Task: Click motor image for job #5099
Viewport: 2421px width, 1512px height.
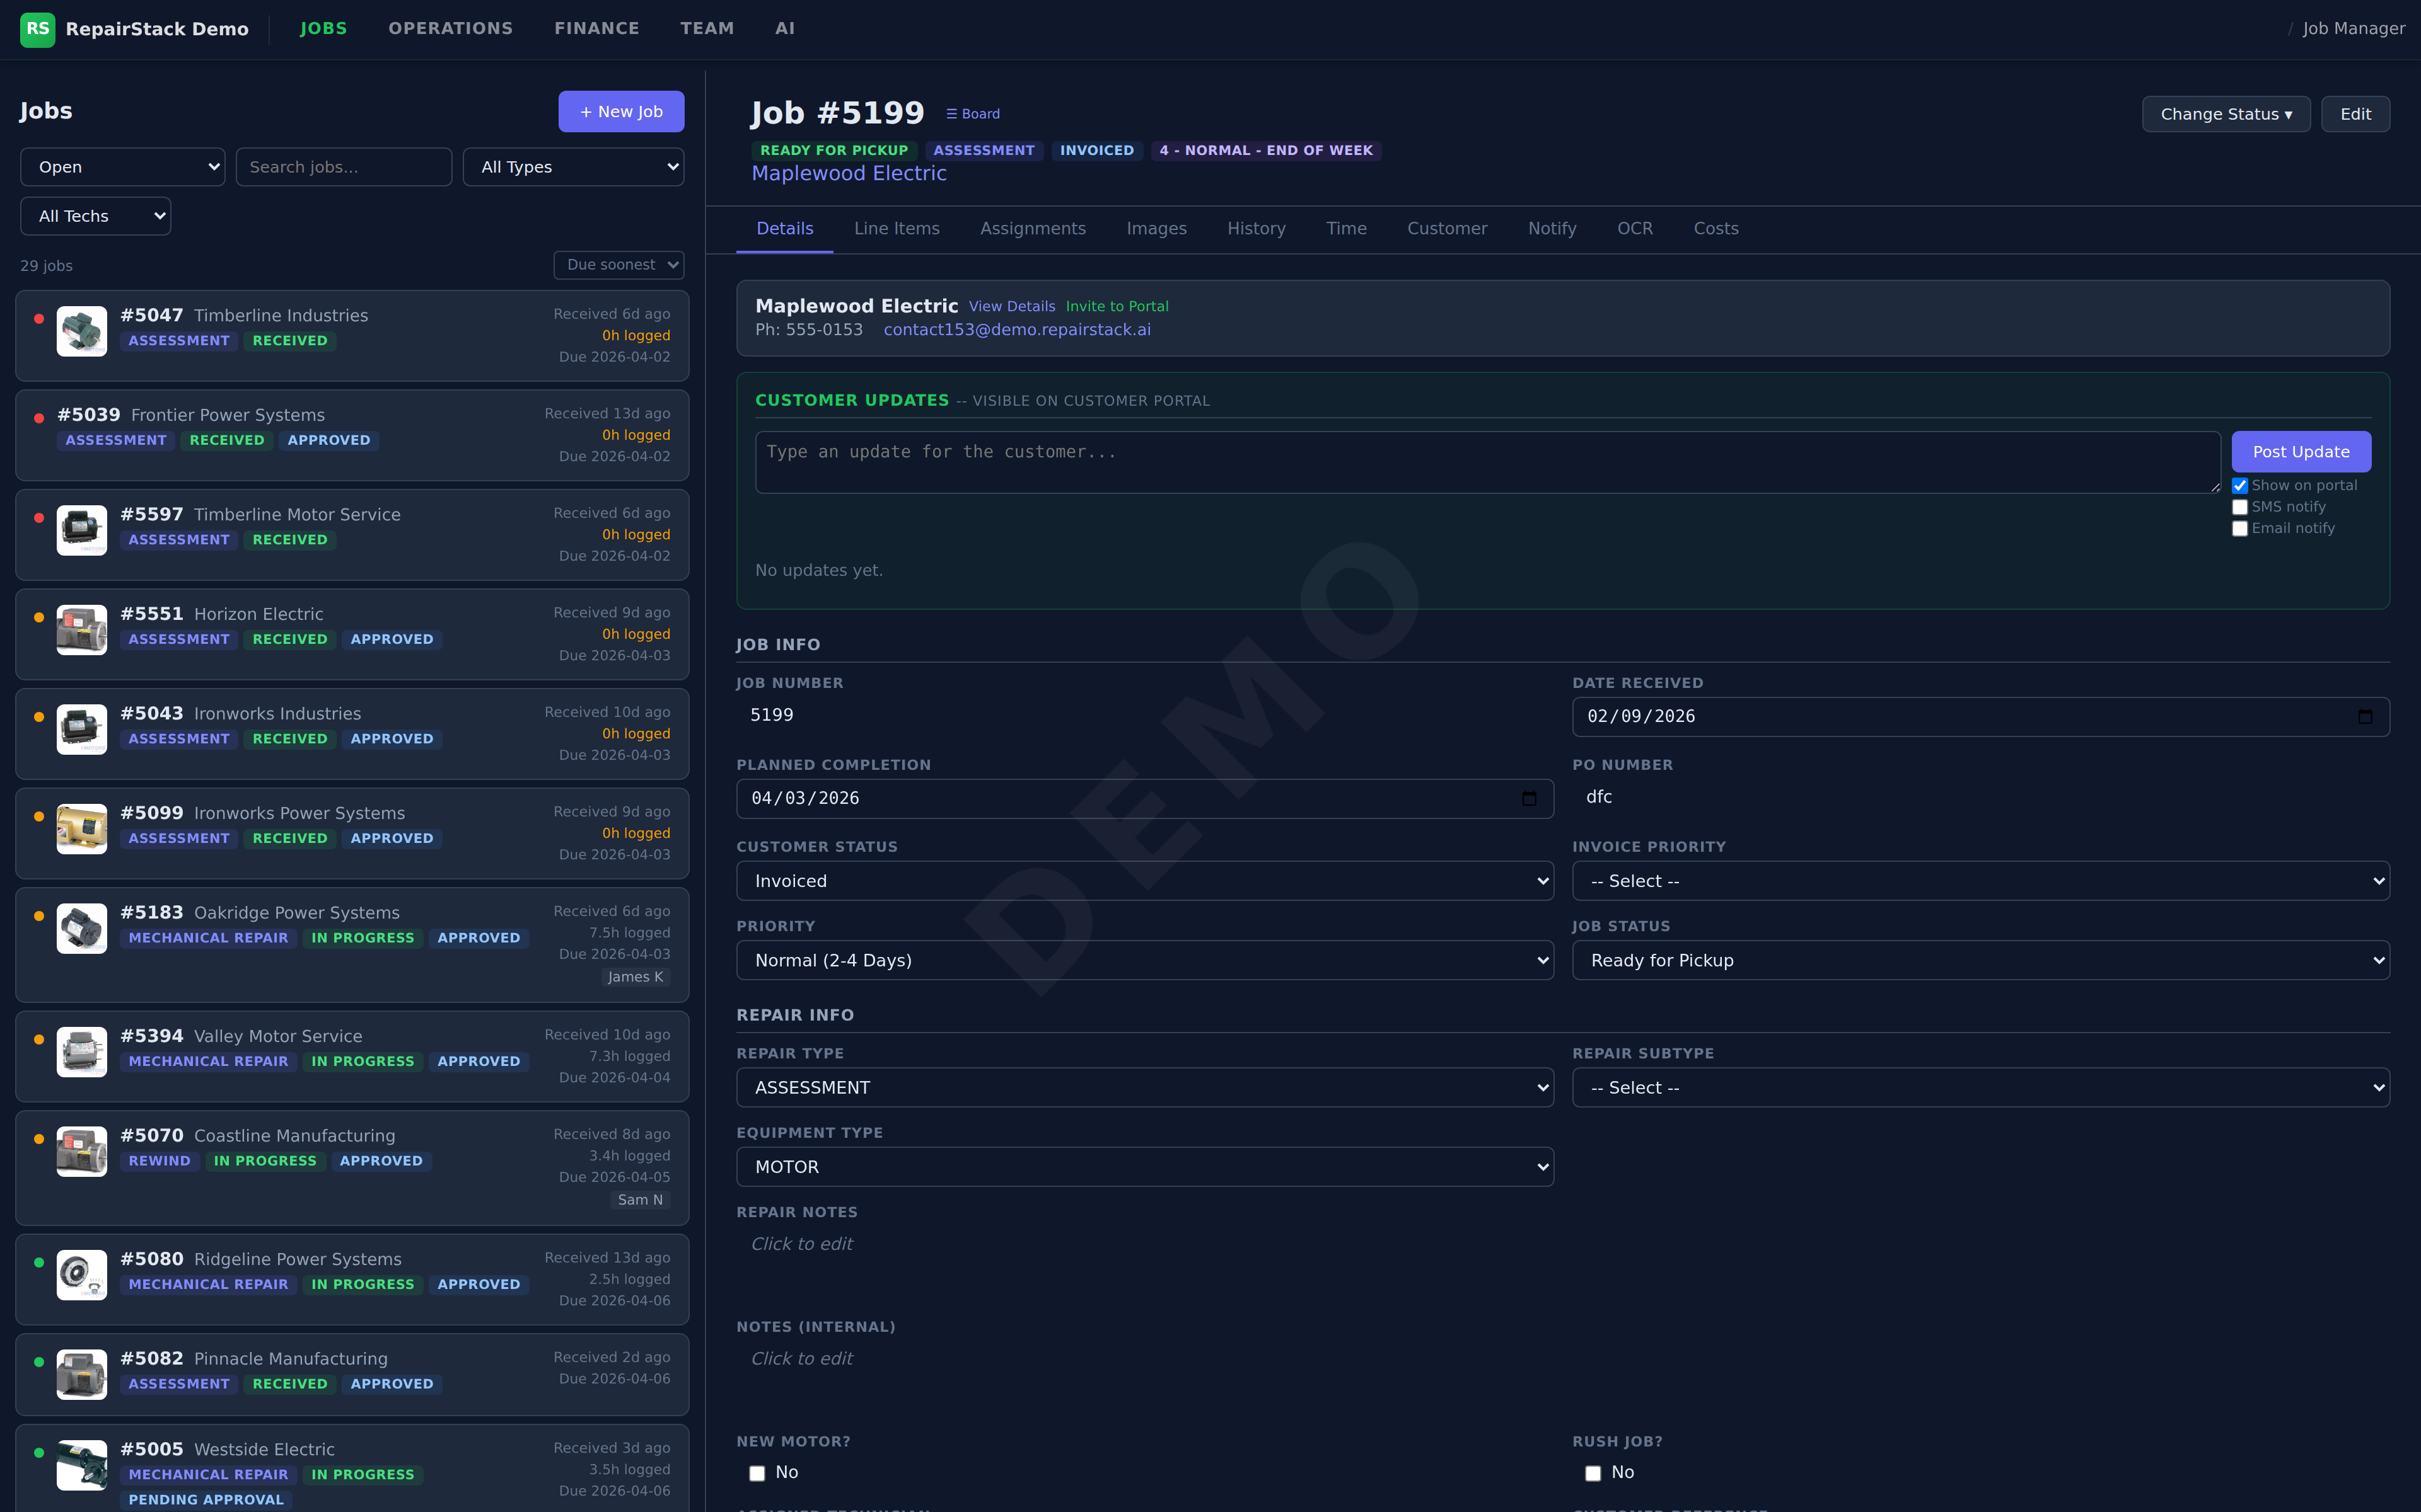Action: (81, 829)
